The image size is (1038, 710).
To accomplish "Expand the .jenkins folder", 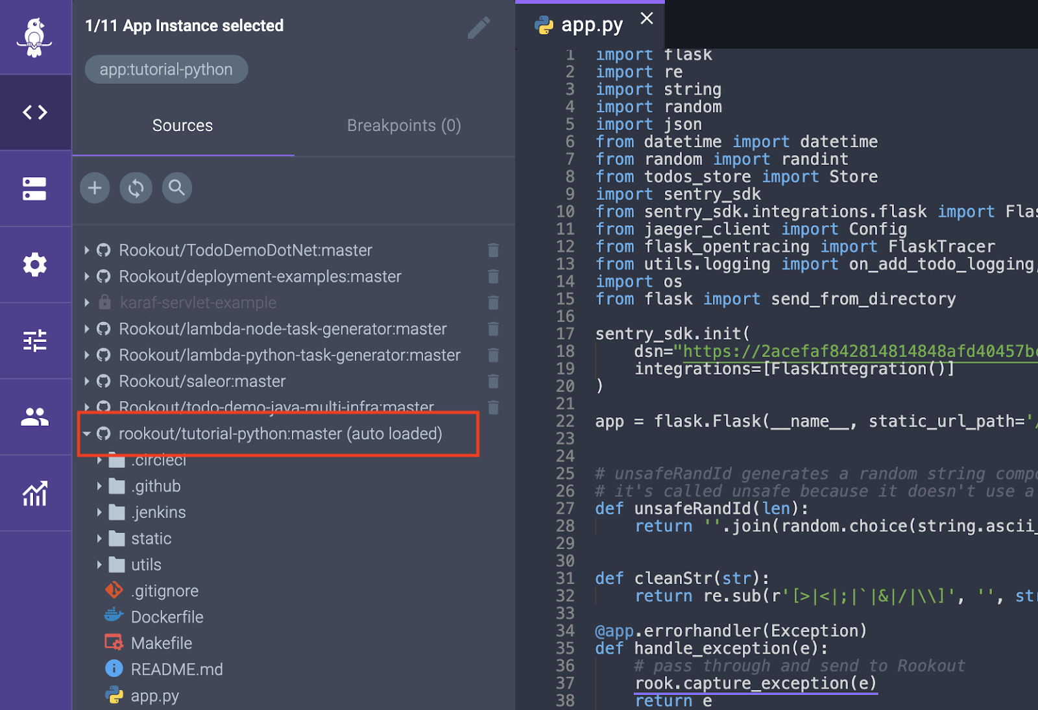I will pos(99,512).
